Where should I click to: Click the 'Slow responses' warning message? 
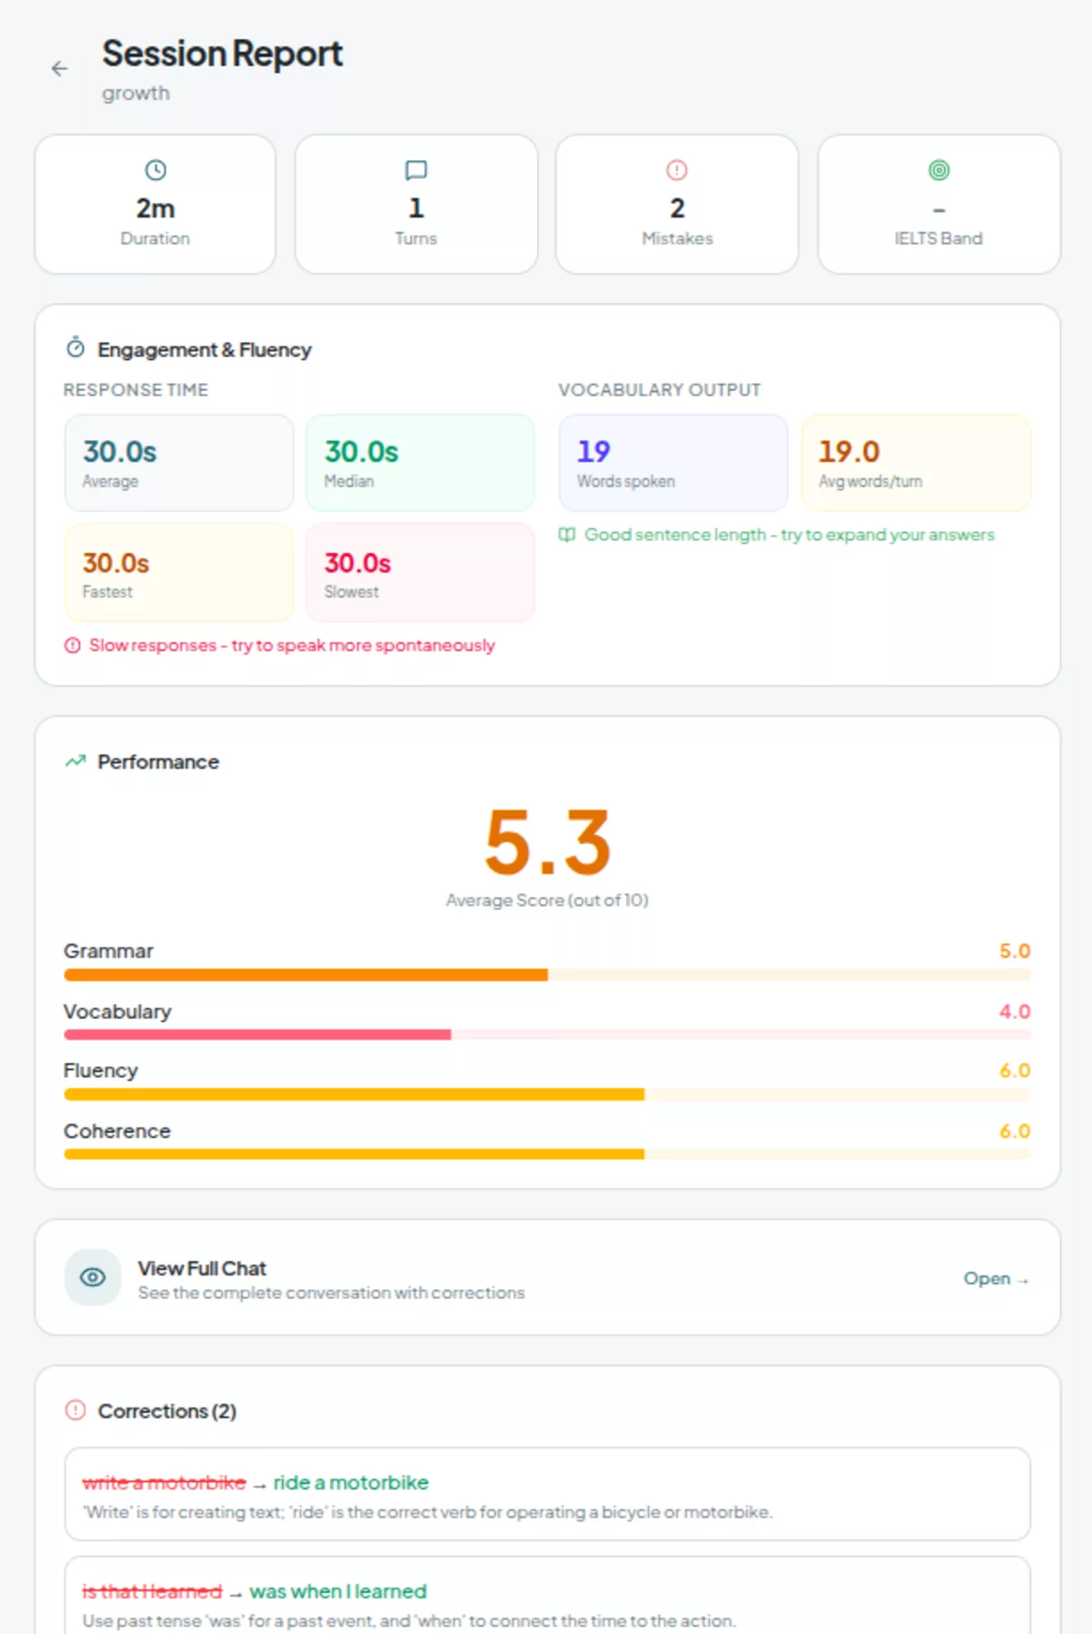292,645
